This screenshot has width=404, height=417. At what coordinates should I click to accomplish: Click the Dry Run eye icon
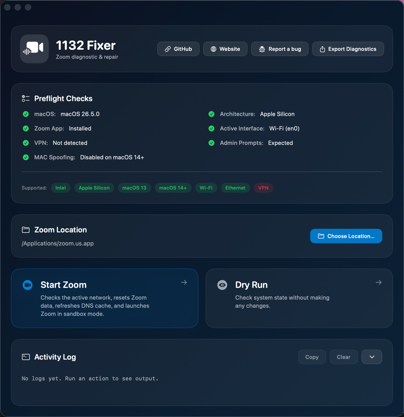[222, 285]
